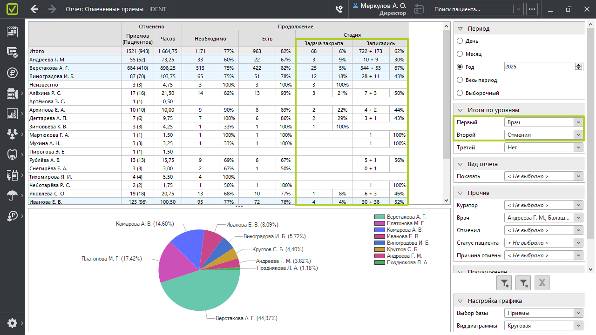Open the schedule calendar in sidebar

tap(12, 32)
